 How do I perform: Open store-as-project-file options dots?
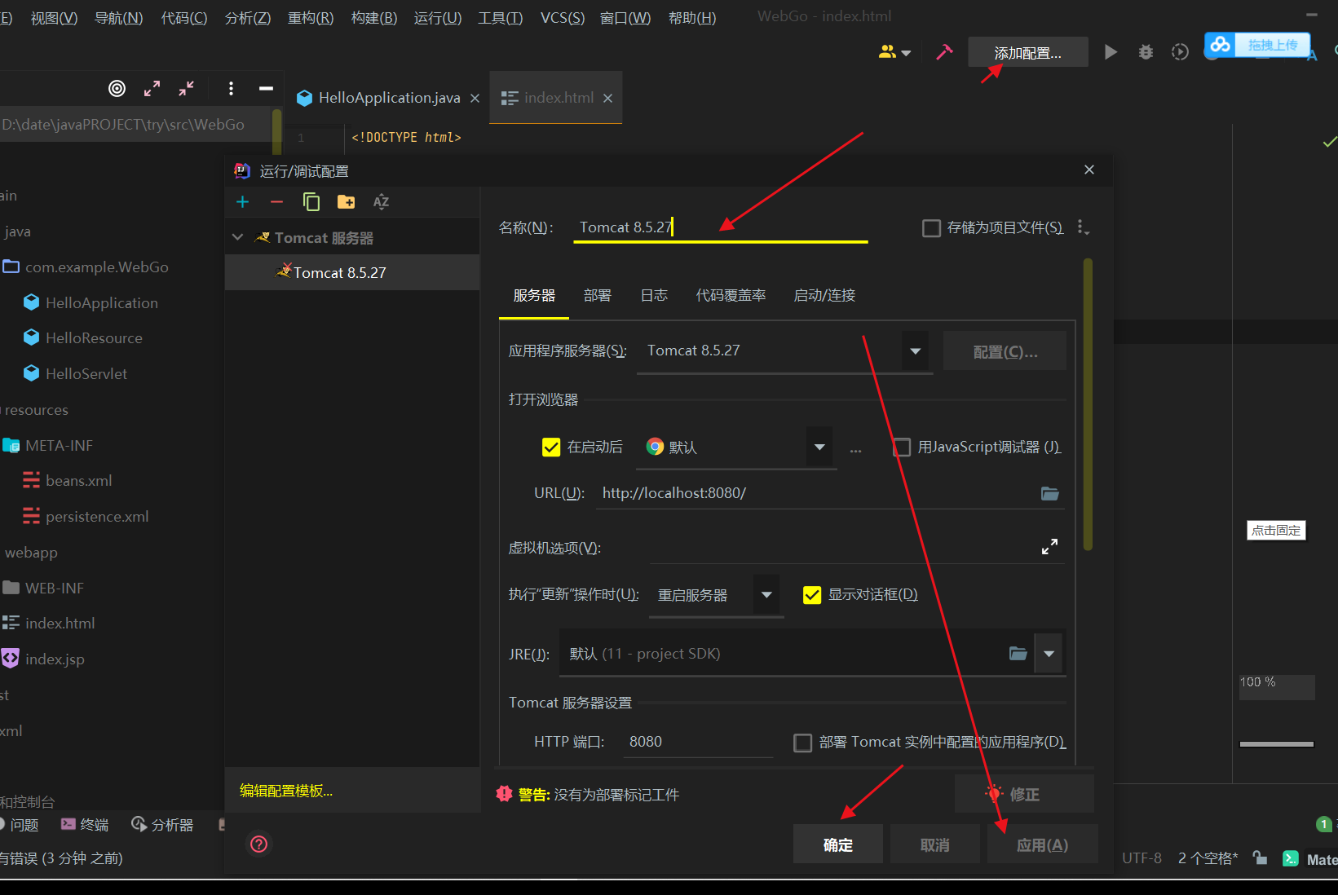coord(1083,227)
